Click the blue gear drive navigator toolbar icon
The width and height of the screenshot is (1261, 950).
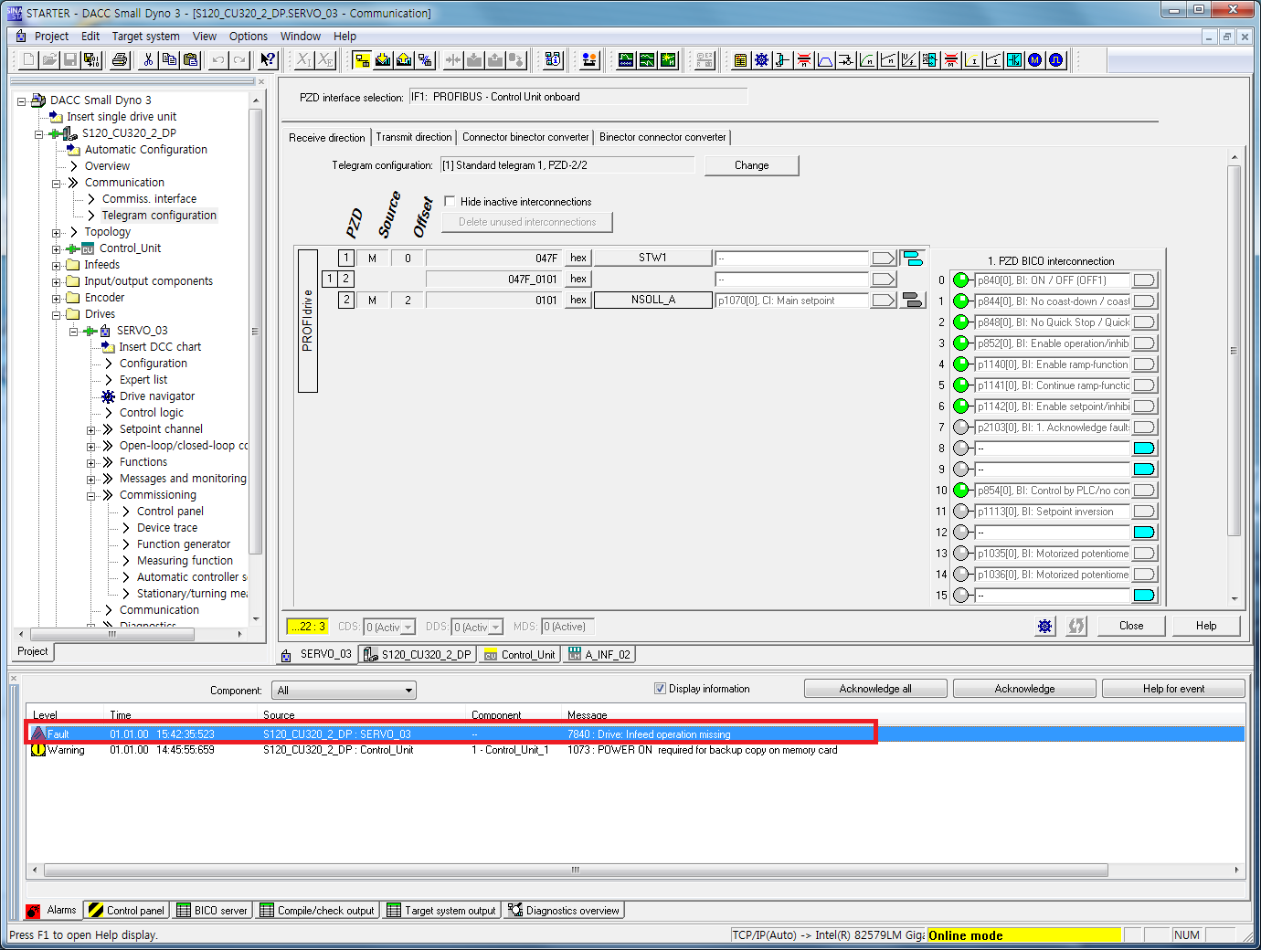click(761, 60)
